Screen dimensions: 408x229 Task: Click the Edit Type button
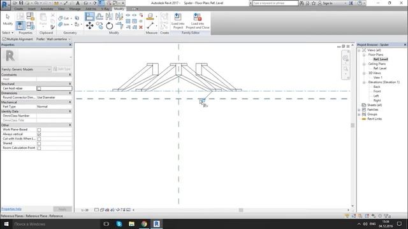62,69
